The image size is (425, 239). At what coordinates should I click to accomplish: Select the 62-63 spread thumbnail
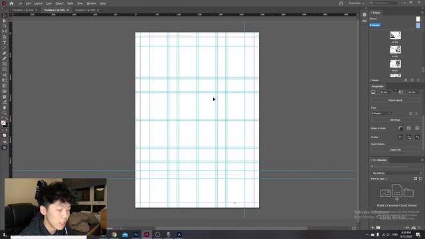coord(395,35)
